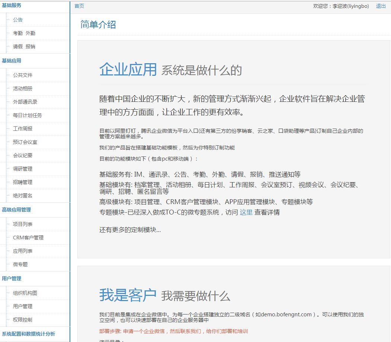Click 退出 to log out
Viewport: 391px width, 342px height.
point(381,6)
